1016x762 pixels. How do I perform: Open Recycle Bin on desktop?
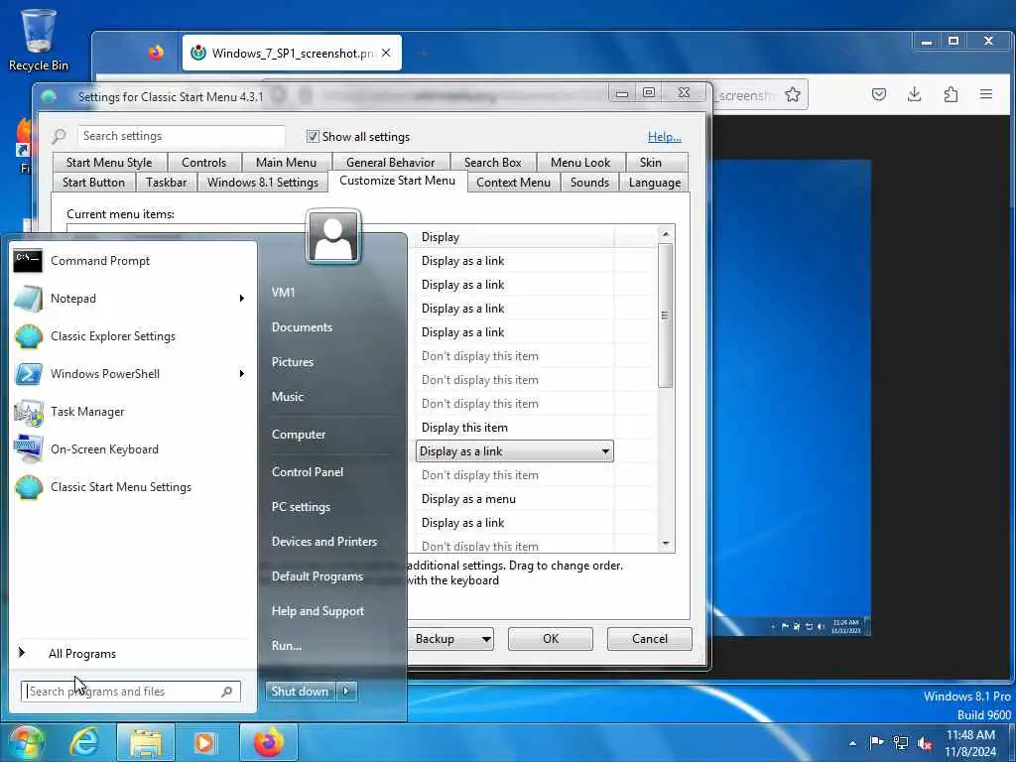(39, 40)
